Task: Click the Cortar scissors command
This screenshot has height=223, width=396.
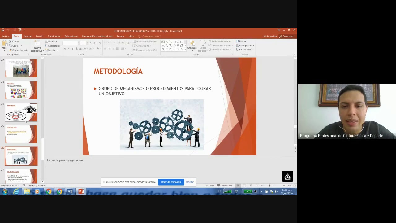Action: [x=14, y=42]
